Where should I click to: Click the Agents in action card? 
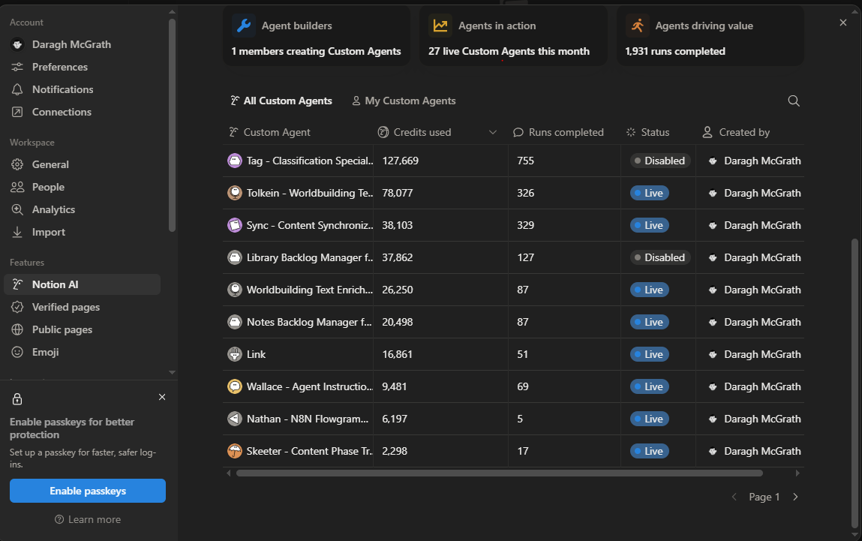point(513,36)
